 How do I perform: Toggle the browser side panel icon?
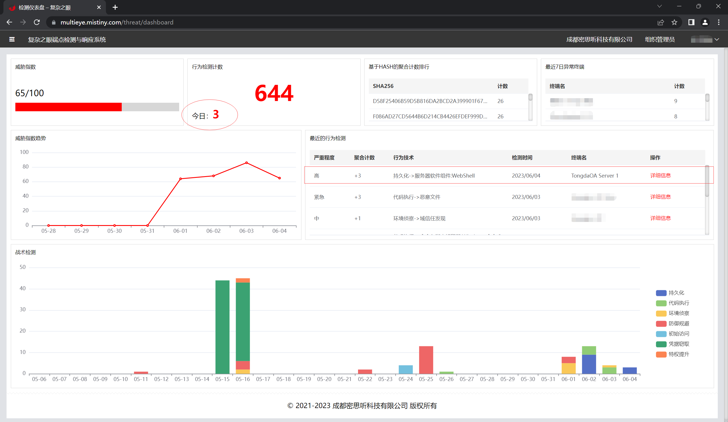(x=691, y=22)
